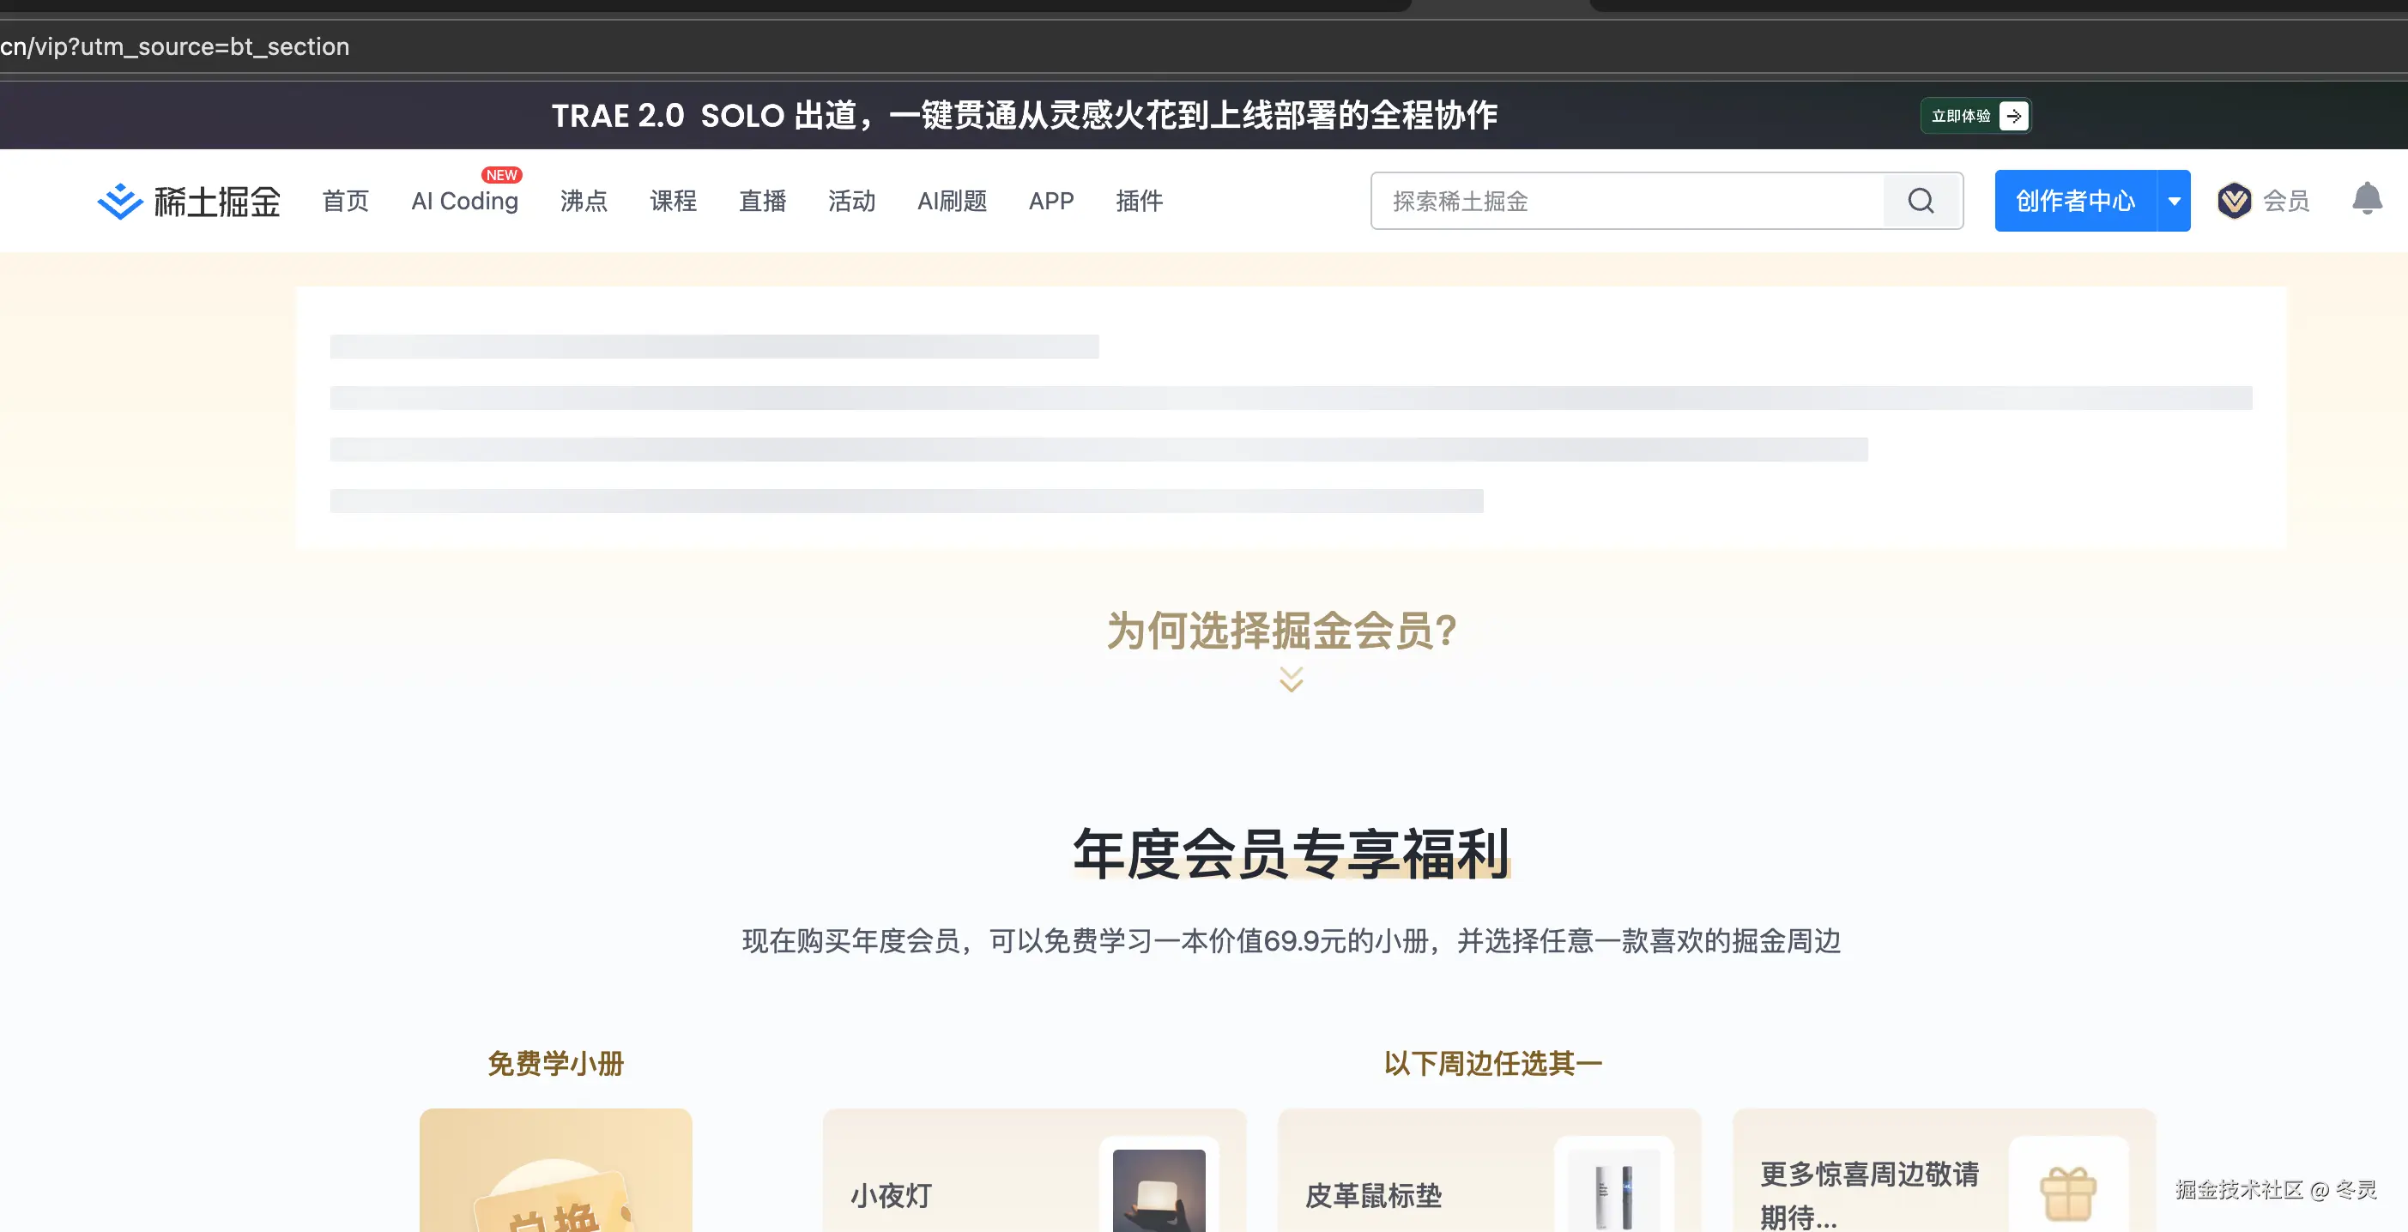Open notifications via the bell icon
Viewport: 2408px width, 1232px height.
tap(2367, 199)
